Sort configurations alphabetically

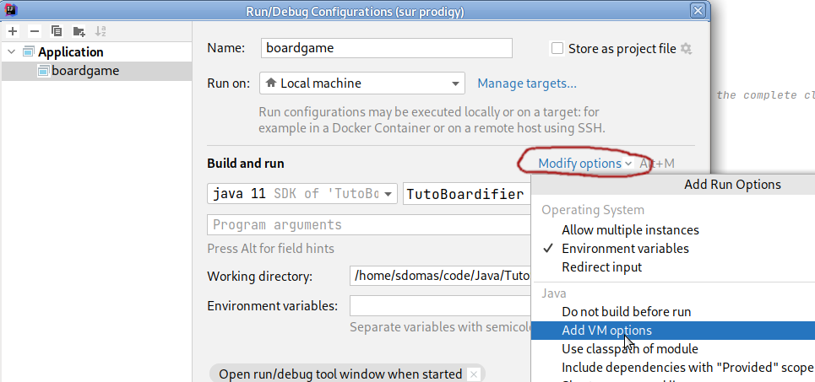[x=101, y=31]
